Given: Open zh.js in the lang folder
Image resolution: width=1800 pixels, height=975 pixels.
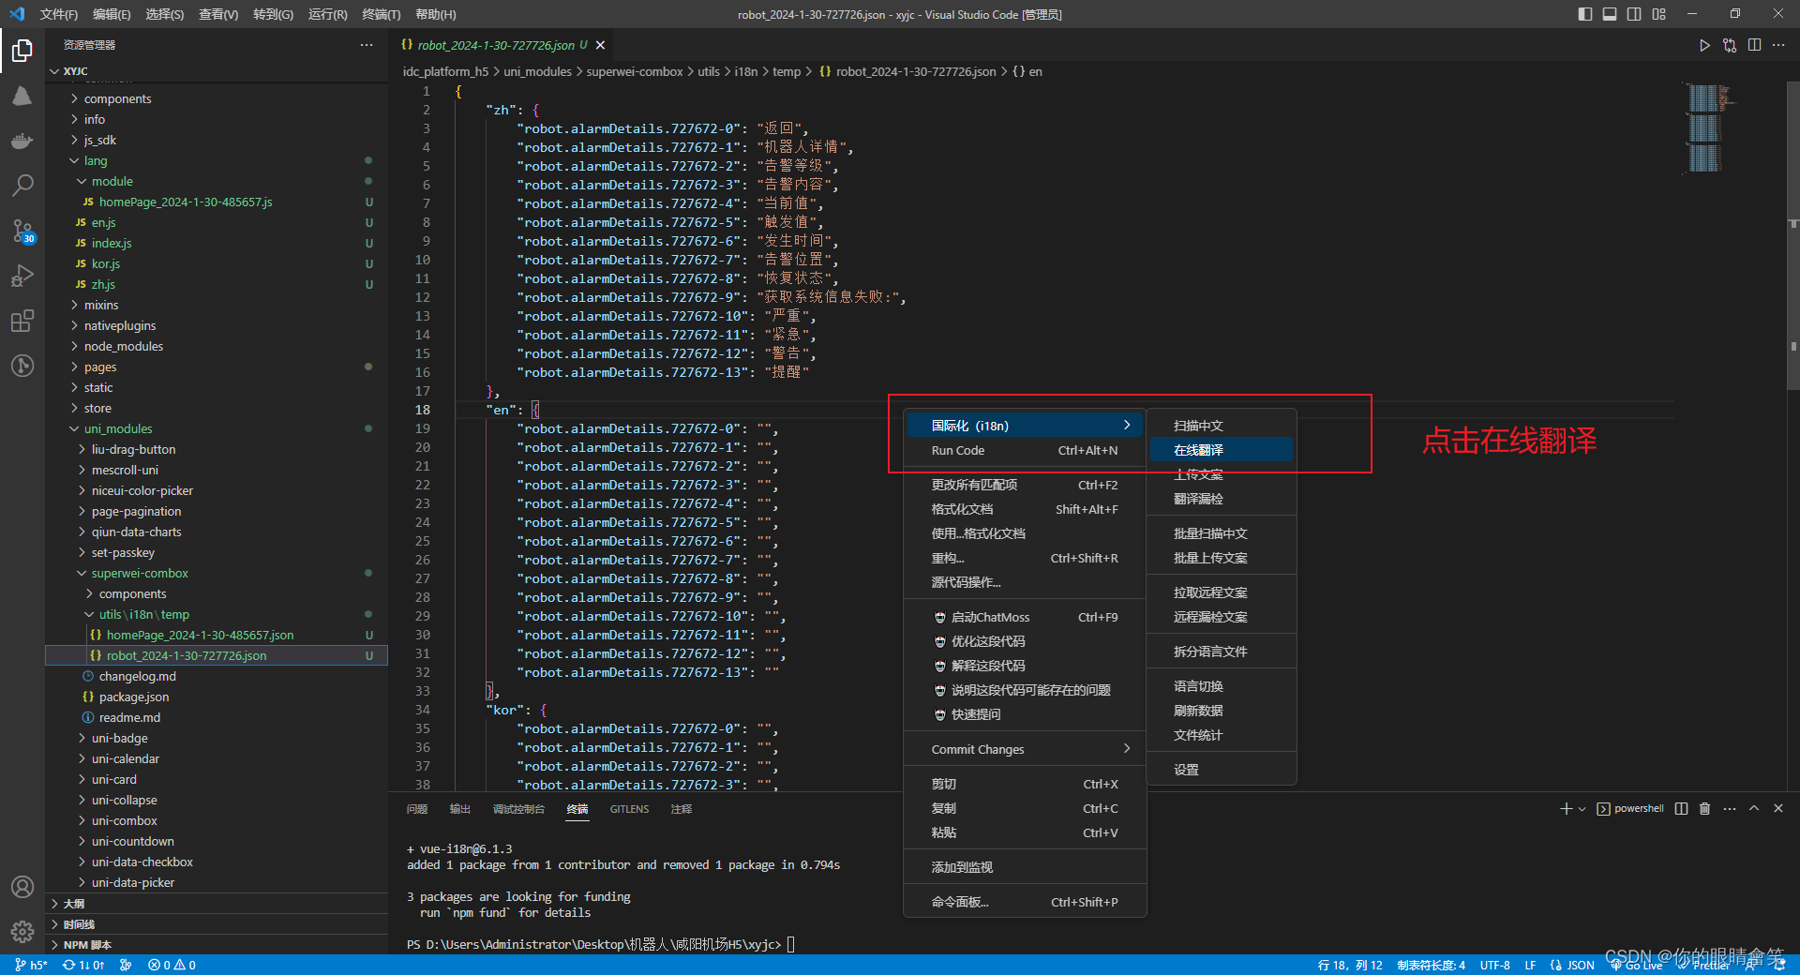Looking at the screenshot, I should (x=217, y=284).
